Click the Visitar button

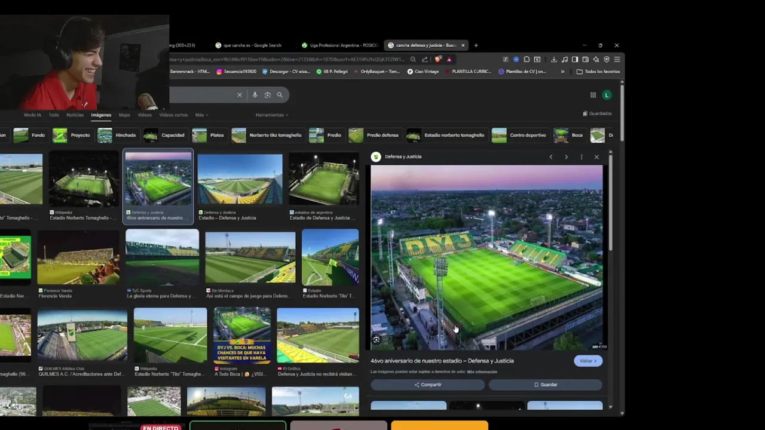(x=588, y=361)
